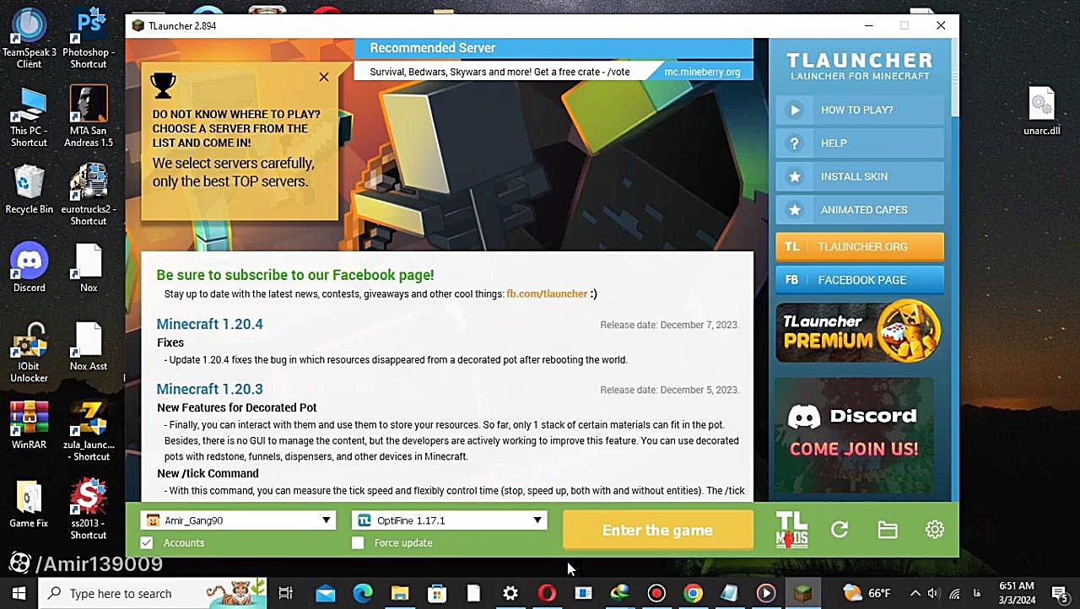Image resolution: width=1080 pixels, height=609 pixels.
Task: Select the WinRAR desktop icon
Action: pyautogui.click(x=29, y=425)
